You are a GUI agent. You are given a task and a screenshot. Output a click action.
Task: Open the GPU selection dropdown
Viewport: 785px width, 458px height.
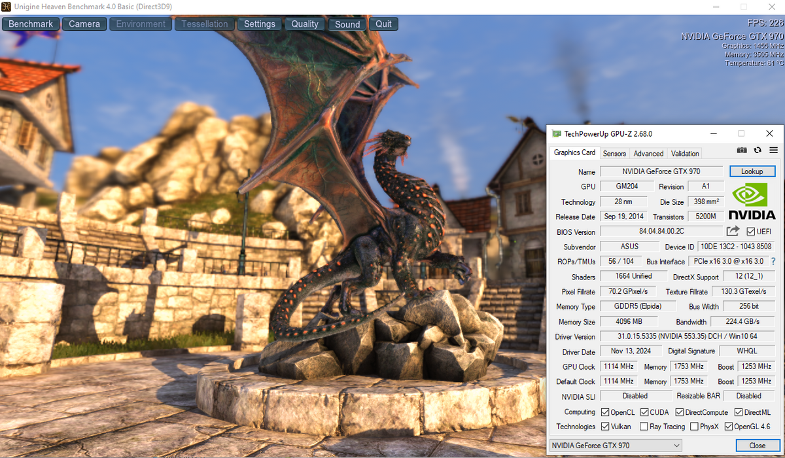click(615, 446)
